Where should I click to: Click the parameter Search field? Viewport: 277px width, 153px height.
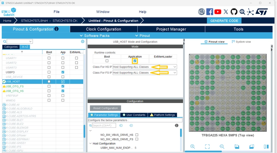[104, 125]
